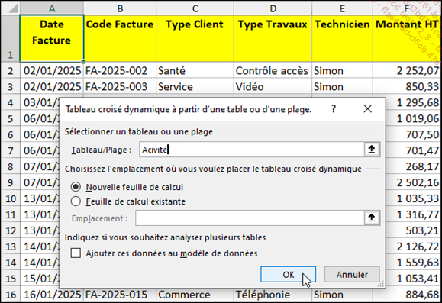Click cell FA-2025-002
This screenshot has height=303, width=442.
(120, 70)
